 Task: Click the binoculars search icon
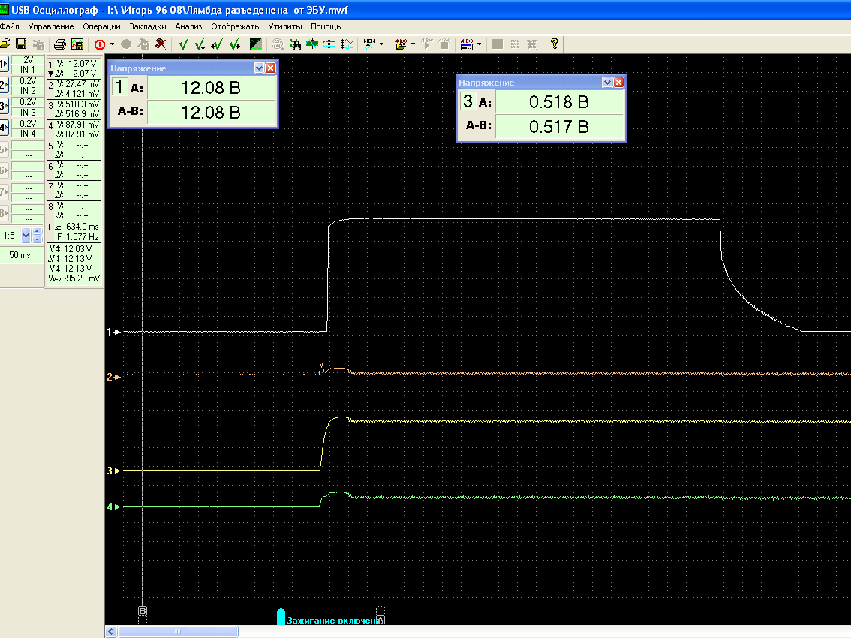click(295, 44)
